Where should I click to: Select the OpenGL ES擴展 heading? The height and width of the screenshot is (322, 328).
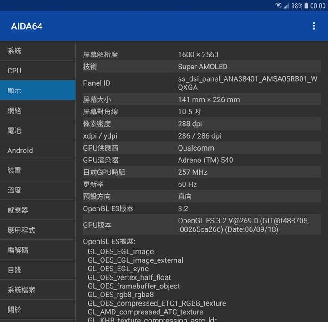[x=109, y=242]
